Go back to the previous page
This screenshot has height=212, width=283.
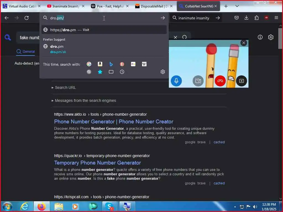coord(7,18)
